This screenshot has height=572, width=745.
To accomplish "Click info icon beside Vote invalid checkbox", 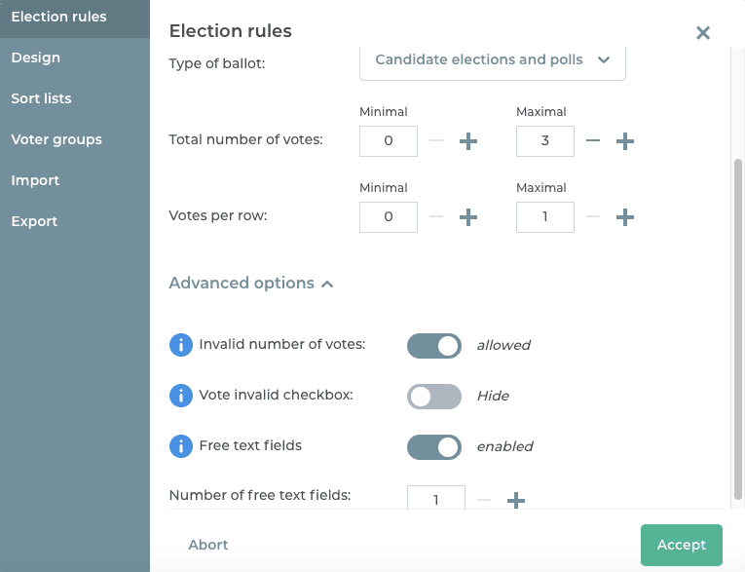I will tap(180, 396).
